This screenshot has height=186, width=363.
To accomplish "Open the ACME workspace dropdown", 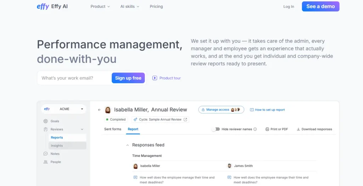I will pyautogui.click(x=64, y=109).
